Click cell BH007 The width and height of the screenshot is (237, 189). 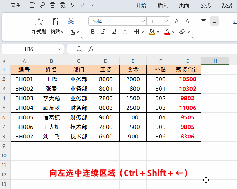point(24,137)
